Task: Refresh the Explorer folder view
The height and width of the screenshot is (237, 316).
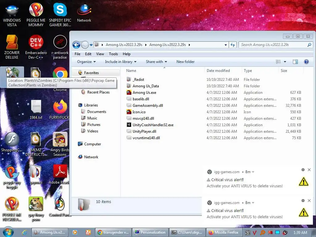Action: point(233,45)
